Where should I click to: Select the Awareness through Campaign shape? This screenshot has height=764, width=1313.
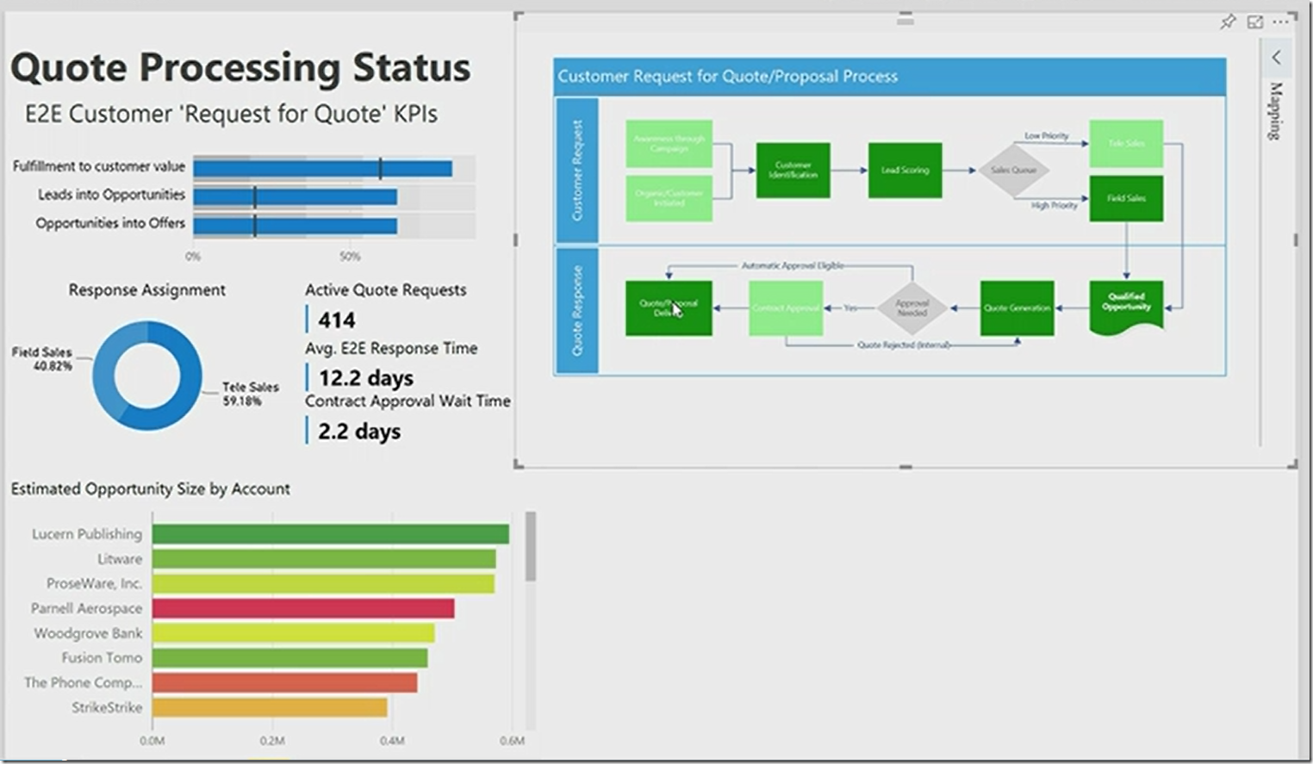[x=669, y=144]
